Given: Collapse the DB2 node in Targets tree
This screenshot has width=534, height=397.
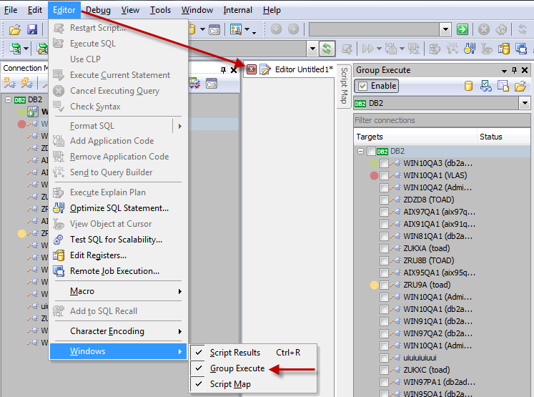Looking at the screenshot, I should (361, 152).
